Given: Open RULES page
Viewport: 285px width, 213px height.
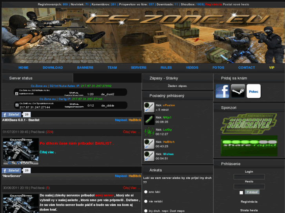Looking at the screenshot, I should click(x=166, y=68).
